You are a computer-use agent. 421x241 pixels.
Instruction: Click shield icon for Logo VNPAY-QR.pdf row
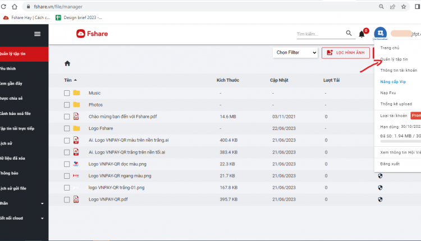click(x=380, y=200)
